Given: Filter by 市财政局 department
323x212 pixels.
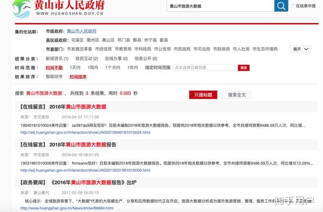Looking at the screenshot, I should tap(221, 49).
